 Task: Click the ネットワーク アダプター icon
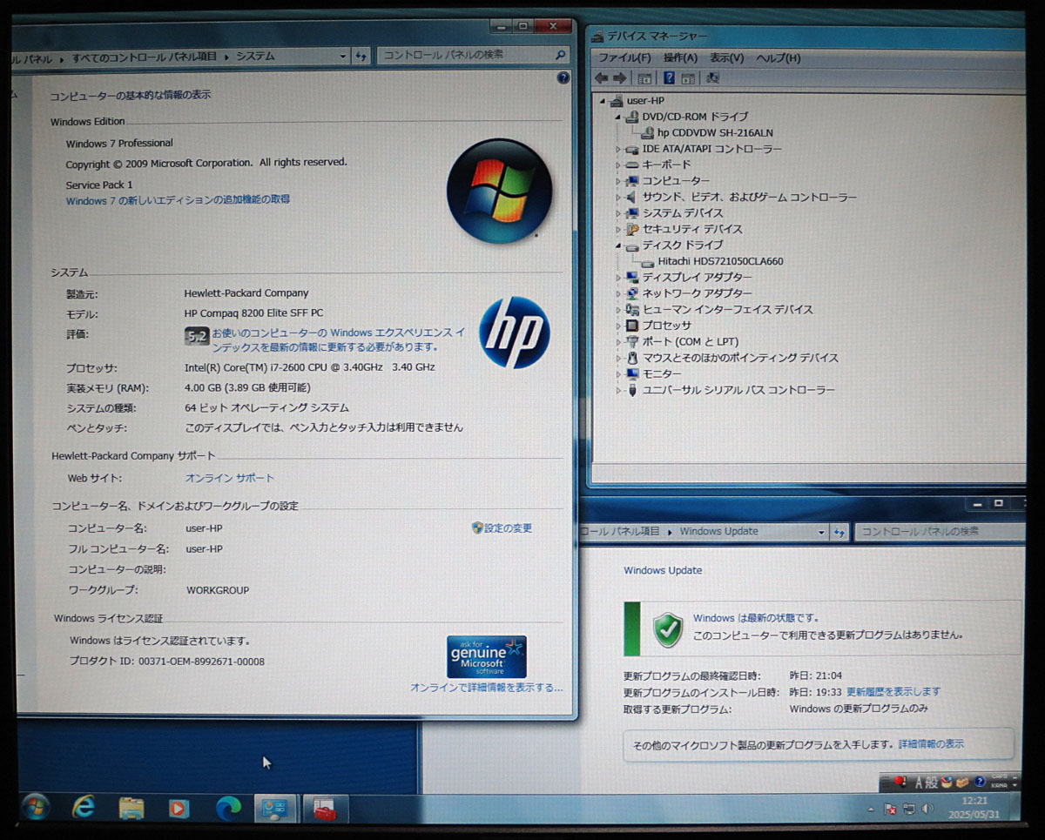[x=632, y=293]
